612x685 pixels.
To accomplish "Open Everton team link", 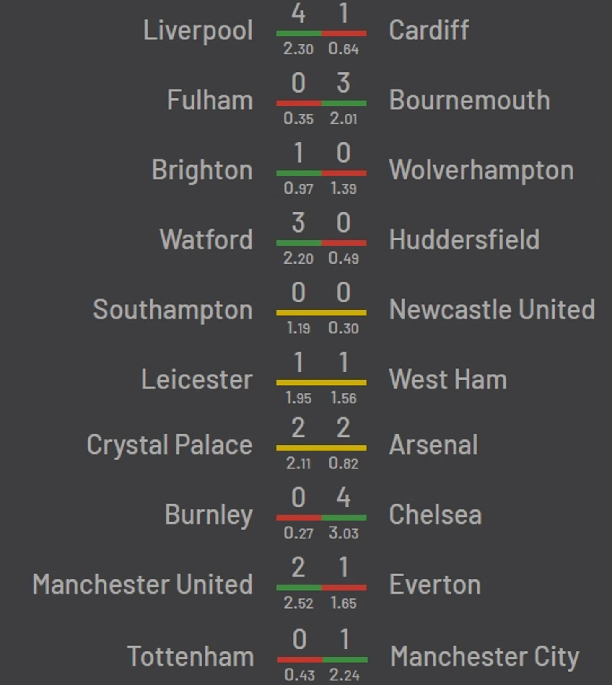I will [x=435, y=584].
